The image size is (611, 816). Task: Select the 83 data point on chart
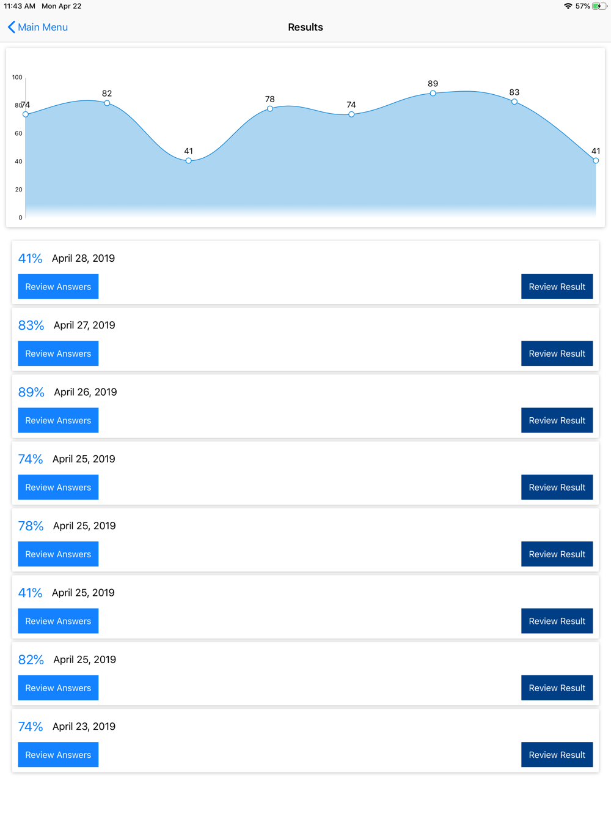(x=514, y=102)
